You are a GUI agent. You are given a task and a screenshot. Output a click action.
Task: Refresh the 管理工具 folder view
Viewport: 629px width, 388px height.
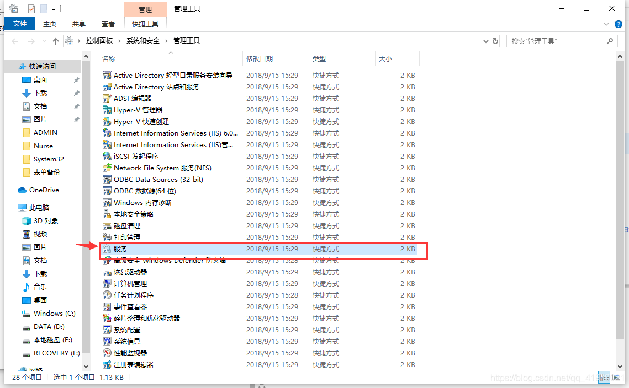point(495,41)
